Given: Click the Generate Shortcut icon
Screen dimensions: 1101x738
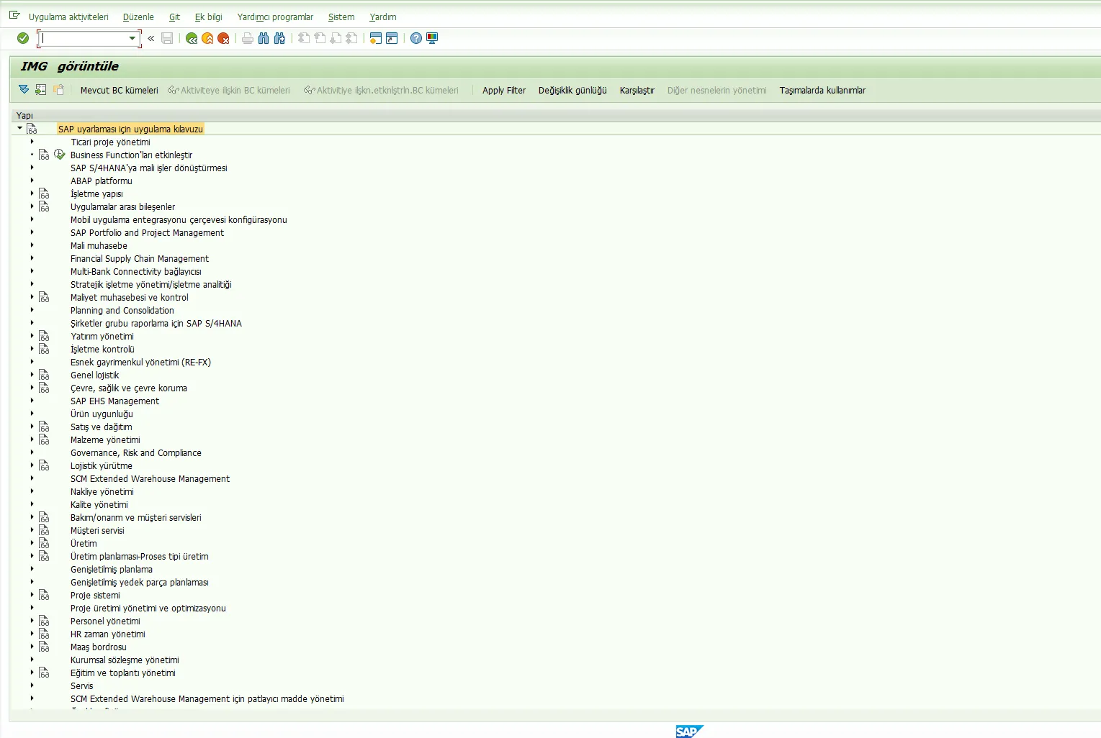Looking at the screenshot, I should tap(392, 38).
